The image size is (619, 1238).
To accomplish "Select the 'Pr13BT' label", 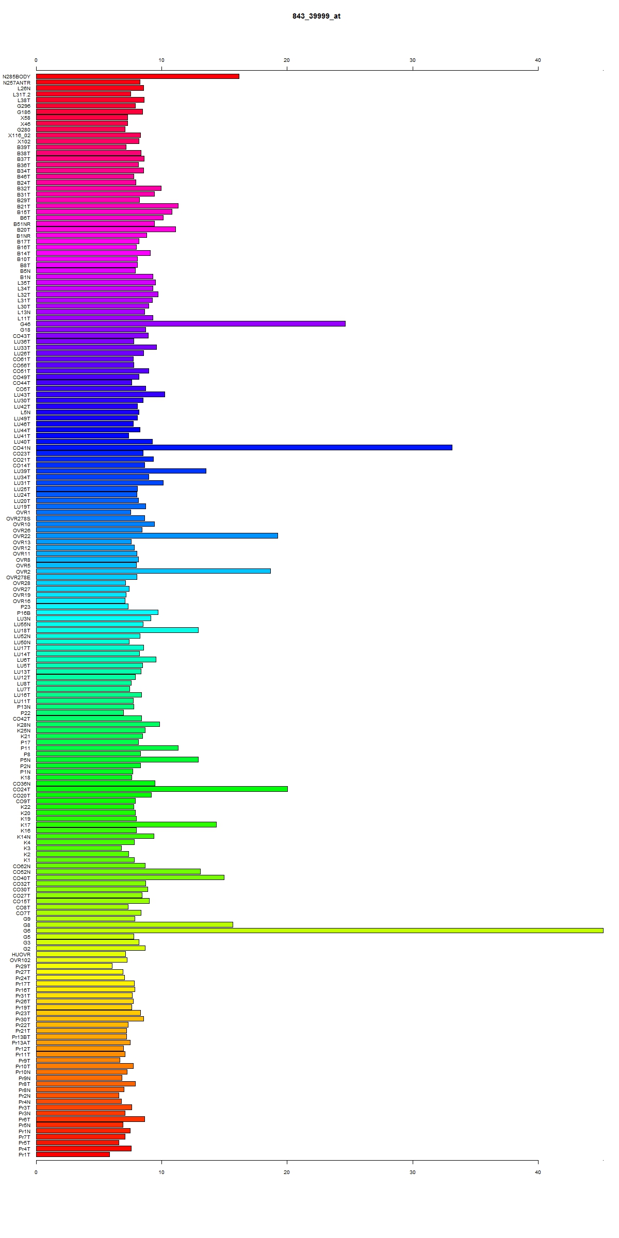I will (21, 1037).
